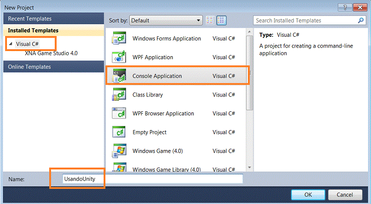Open the Online Templates section
The width and height of the screenshot is (371, 204).
[x=54, y=67]
